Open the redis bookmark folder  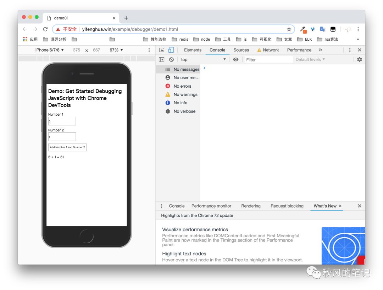tap(180, 39)
